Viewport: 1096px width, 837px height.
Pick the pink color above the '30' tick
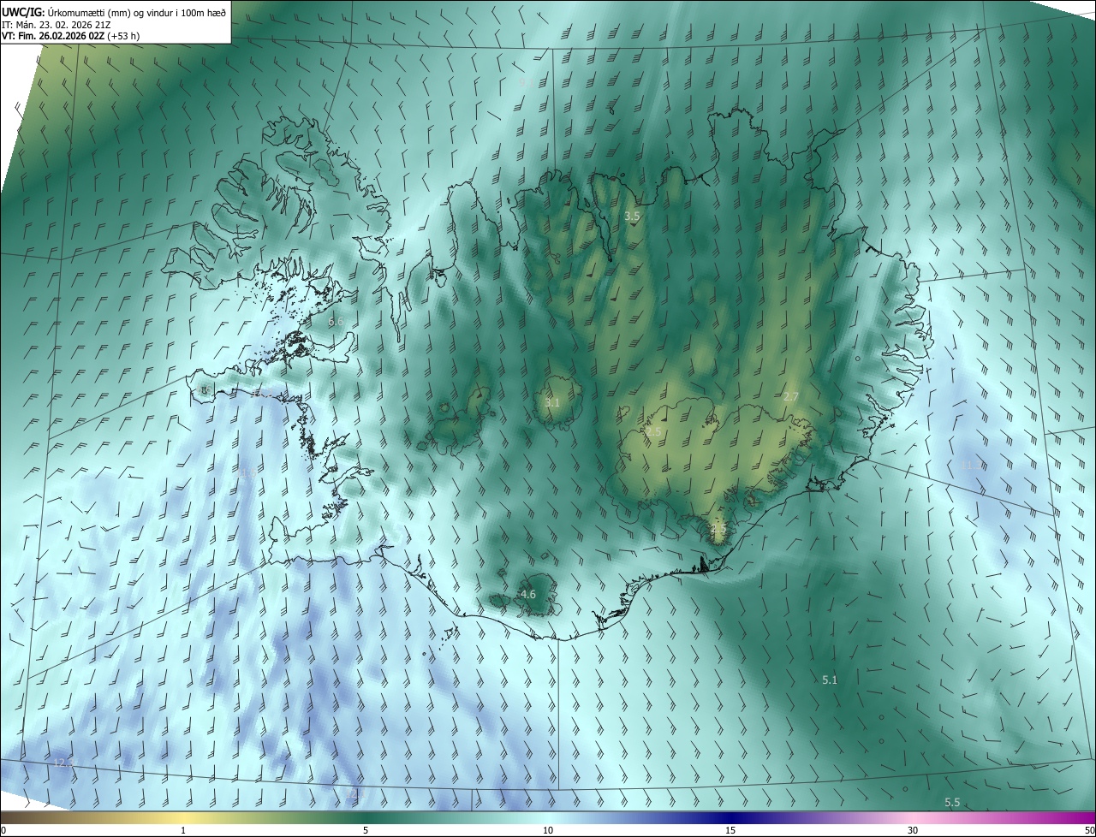pyautogui.click(x=913, y=817)
